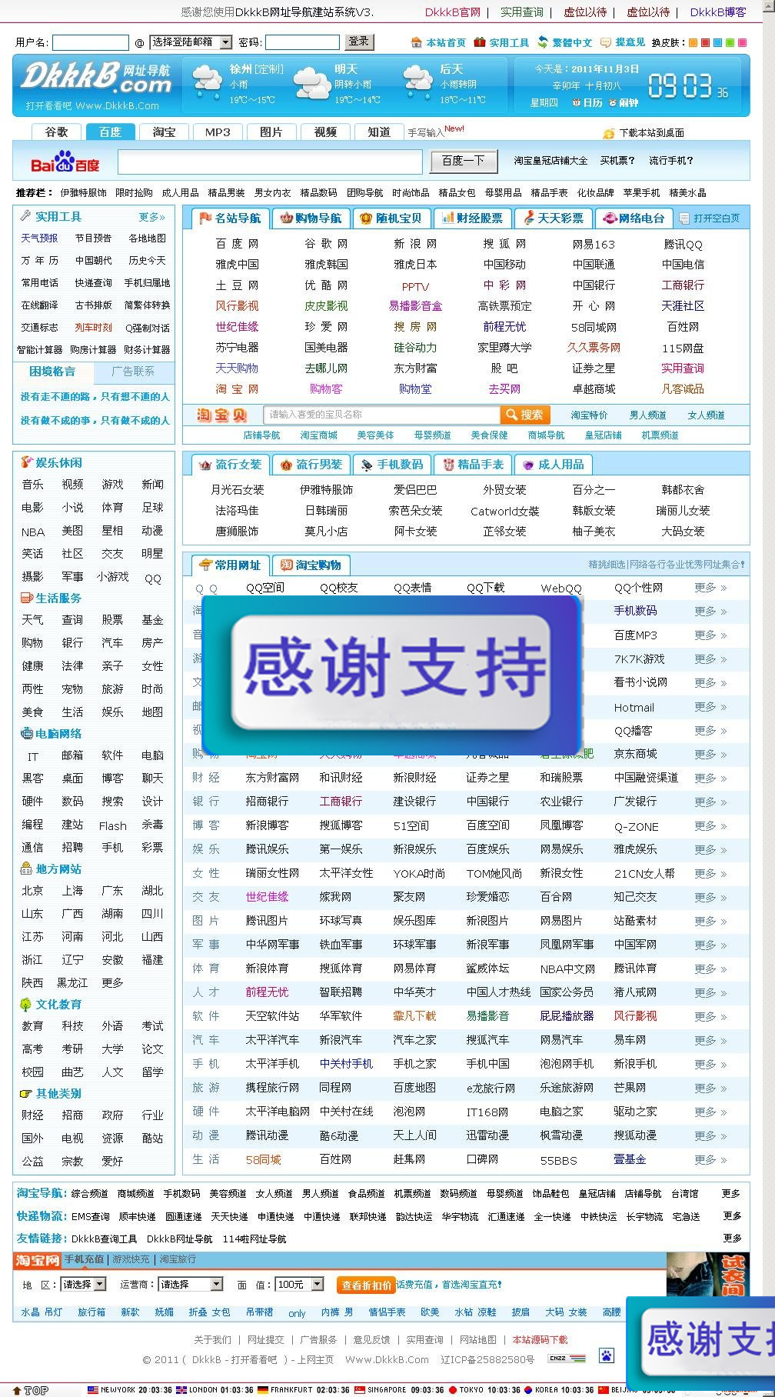Viewport: 775px width, 1397px height.
Task: Open the 手写输入 link
Action: [426, 133]
